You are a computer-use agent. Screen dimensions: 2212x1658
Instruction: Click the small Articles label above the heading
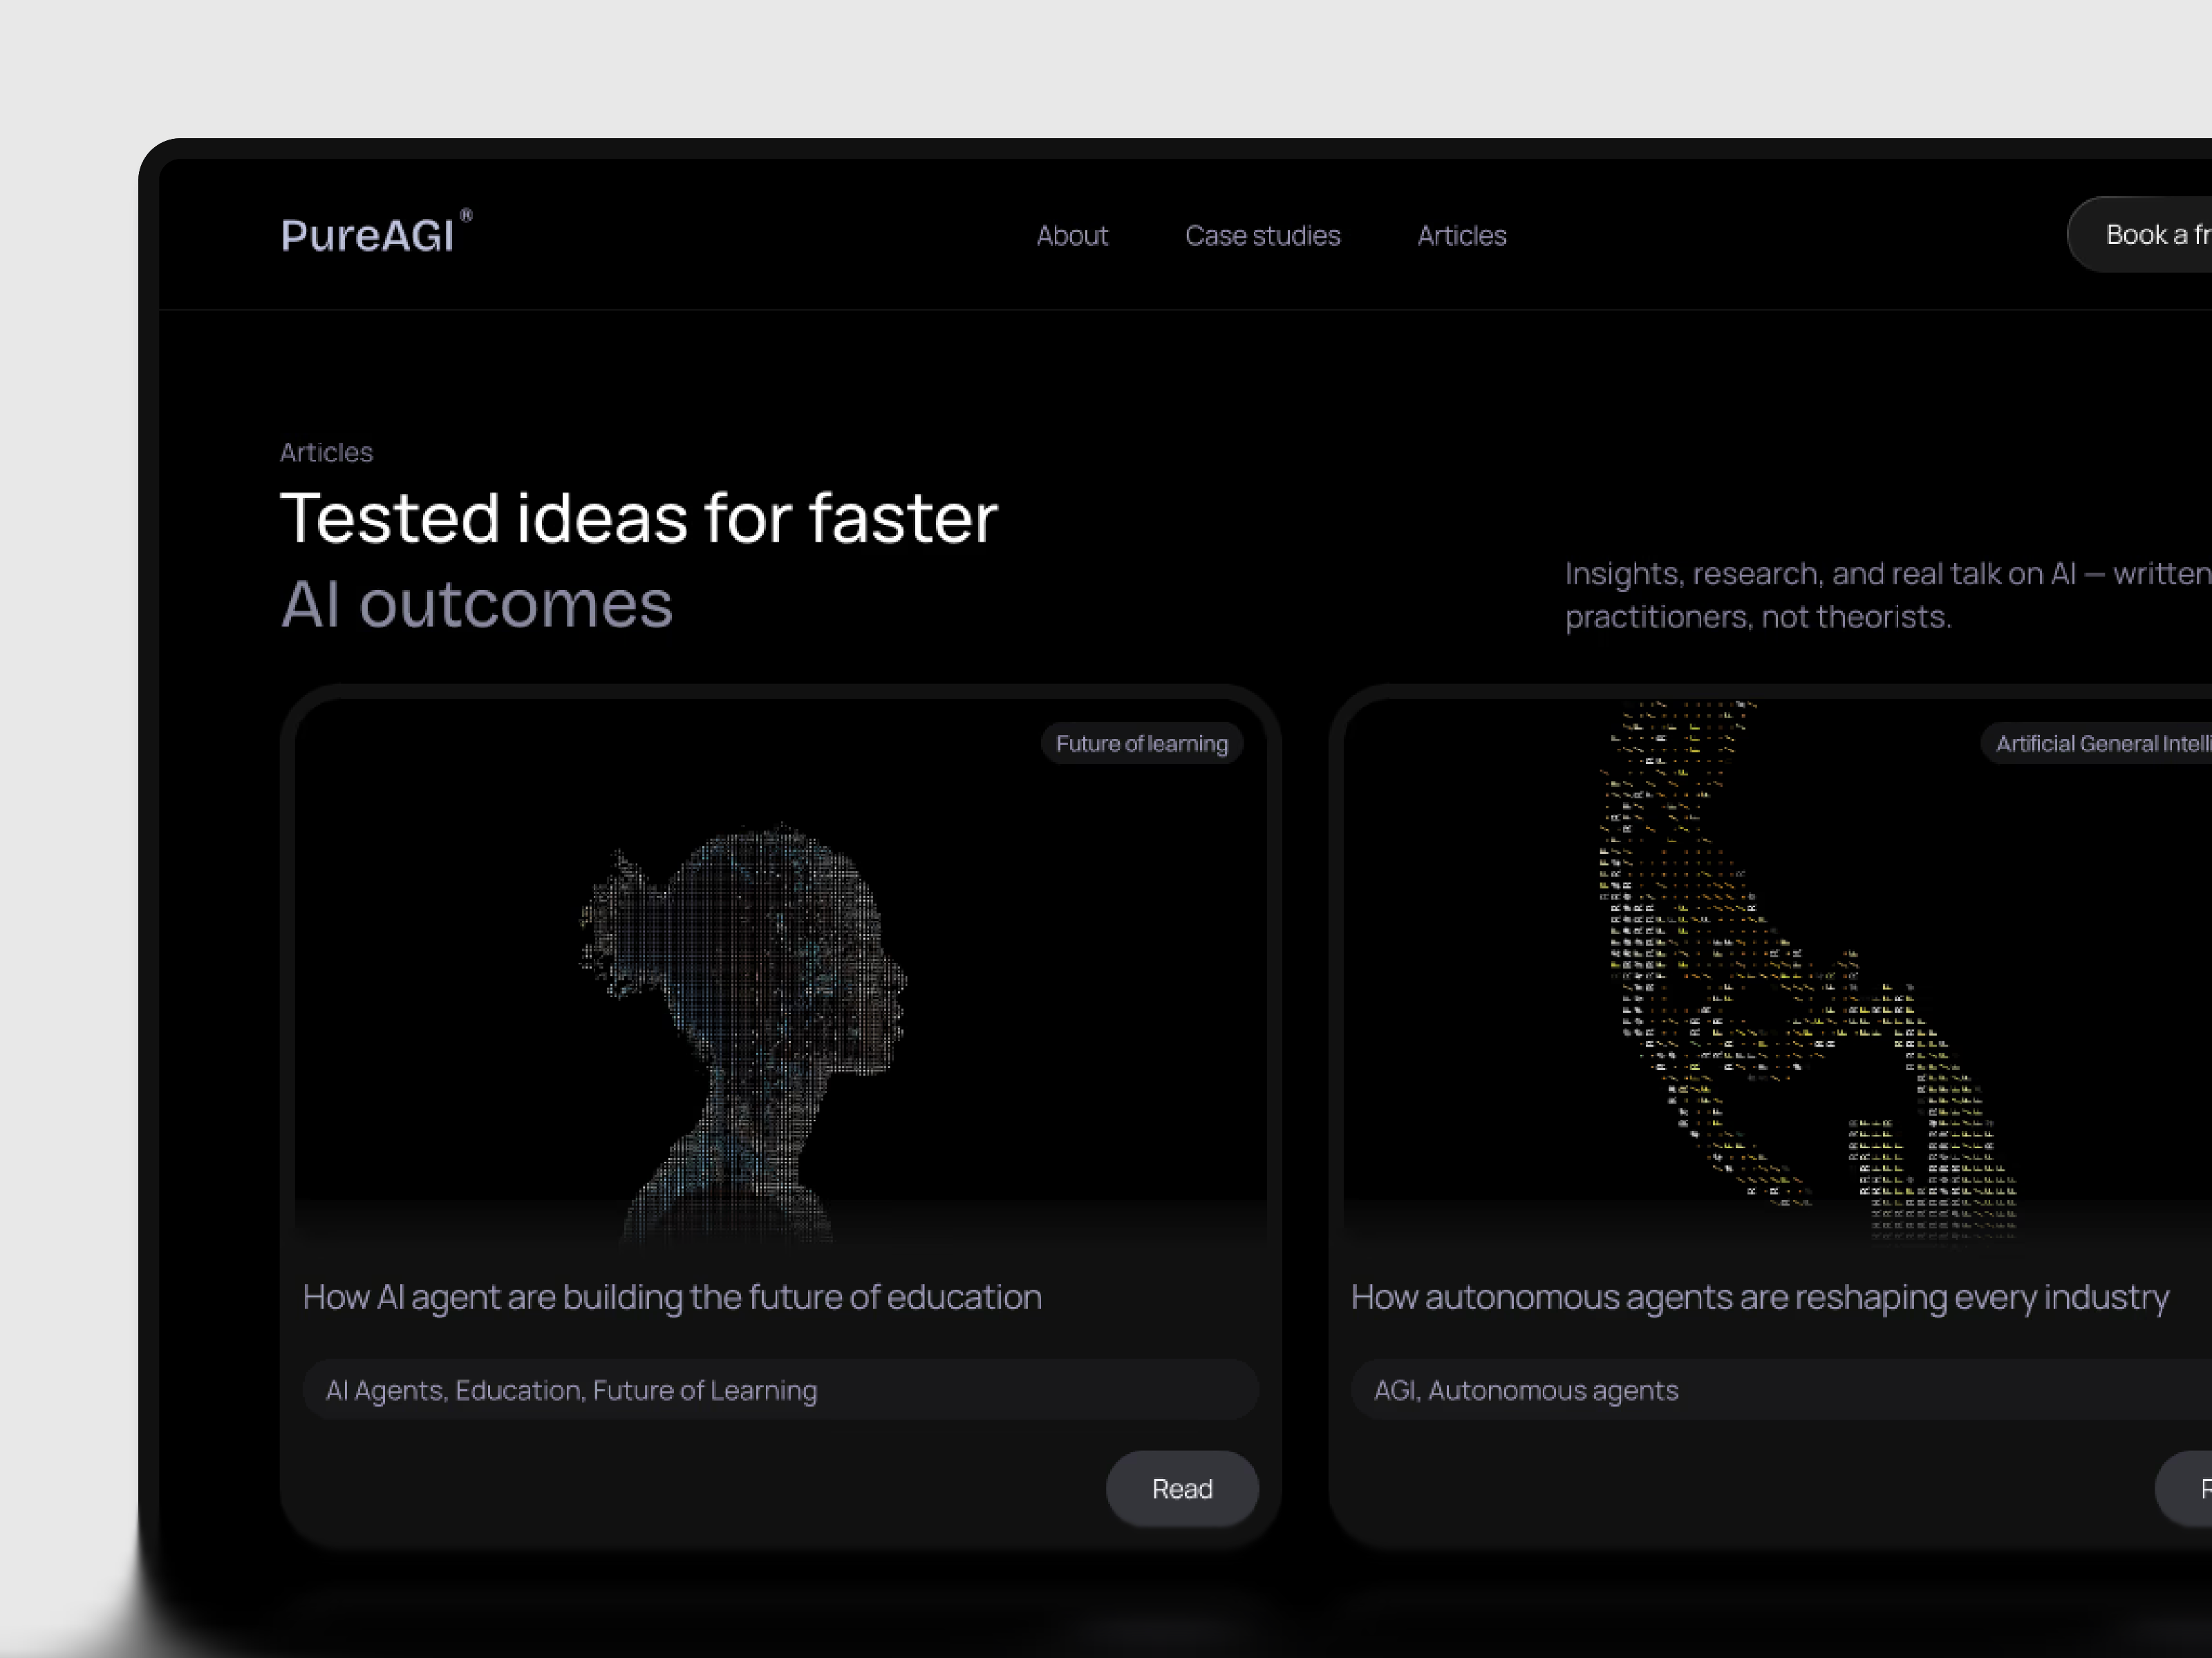pos(326,452)
